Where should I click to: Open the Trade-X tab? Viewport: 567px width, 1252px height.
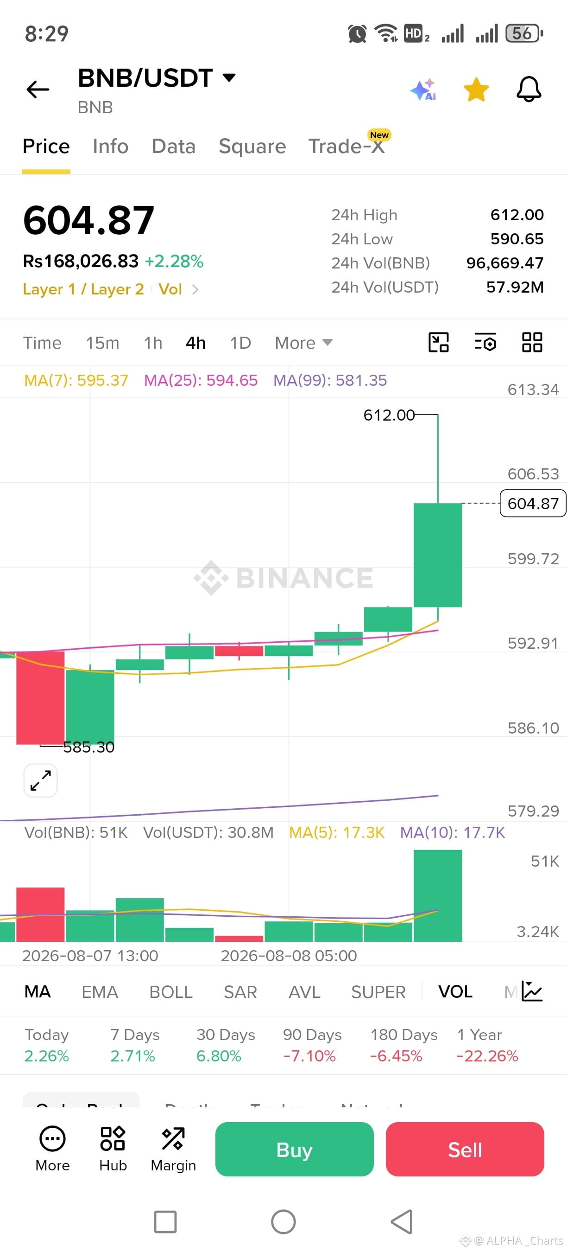346,146
